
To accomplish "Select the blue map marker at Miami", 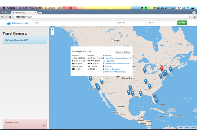I will tap(156, 100).
